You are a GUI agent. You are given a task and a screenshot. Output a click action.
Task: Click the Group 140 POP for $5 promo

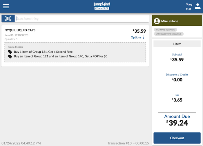[61, 56]
